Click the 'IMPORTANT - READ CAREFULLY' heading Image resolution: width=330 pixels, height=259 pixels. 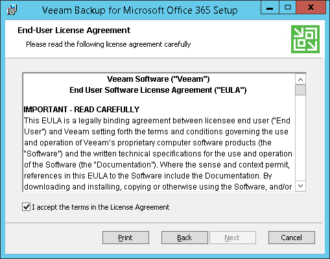point(82,110)
